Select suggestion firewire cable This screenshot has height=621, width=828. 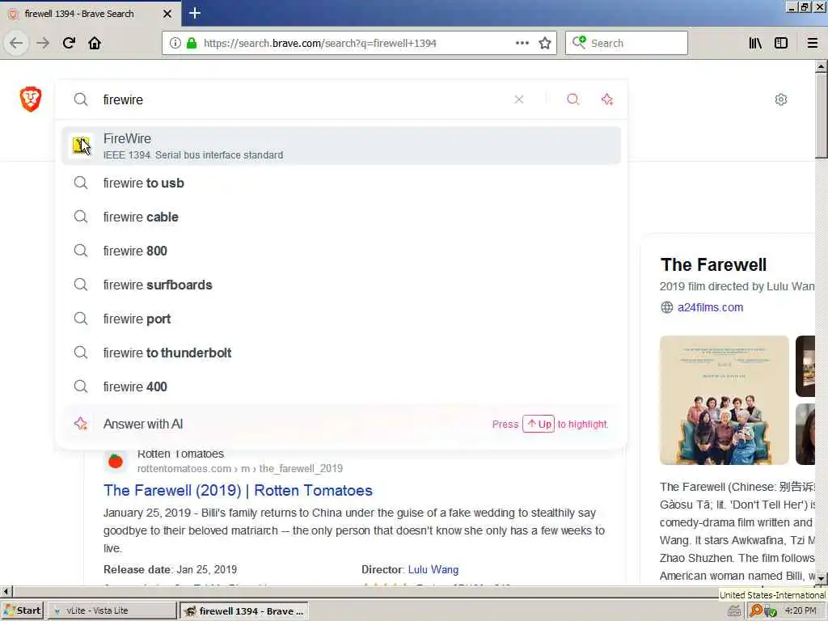click(341, 217)
